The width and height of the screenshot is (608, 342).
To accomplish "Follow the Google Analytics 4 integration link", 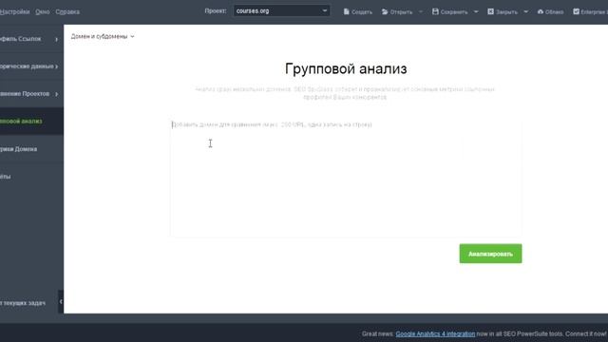I will coord(435,333).
